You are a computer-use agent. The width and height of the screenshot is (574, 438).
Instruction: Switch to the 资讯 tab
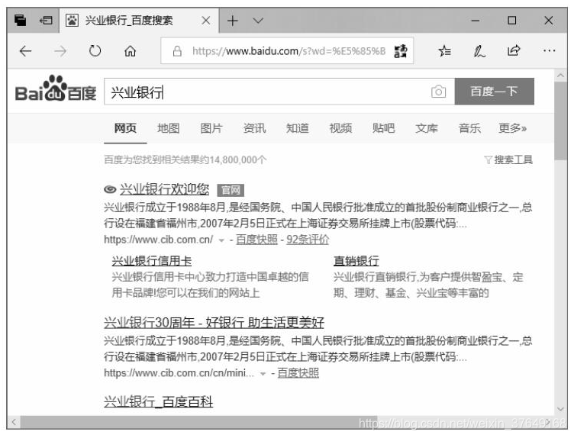254,128
